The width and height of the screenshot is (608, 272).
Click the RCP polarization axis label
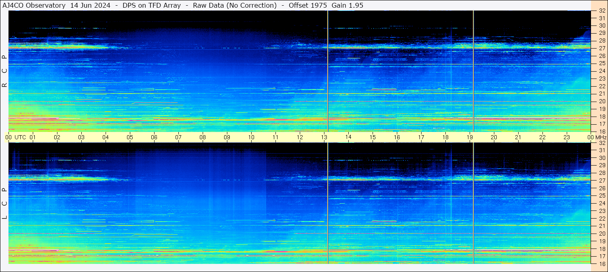tap(4, 71)
